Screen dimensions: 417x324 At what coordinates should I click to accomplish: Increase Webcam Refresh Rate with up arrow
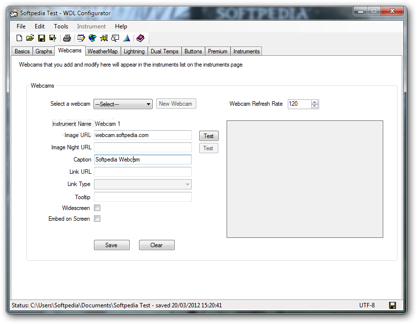(315, 102)
